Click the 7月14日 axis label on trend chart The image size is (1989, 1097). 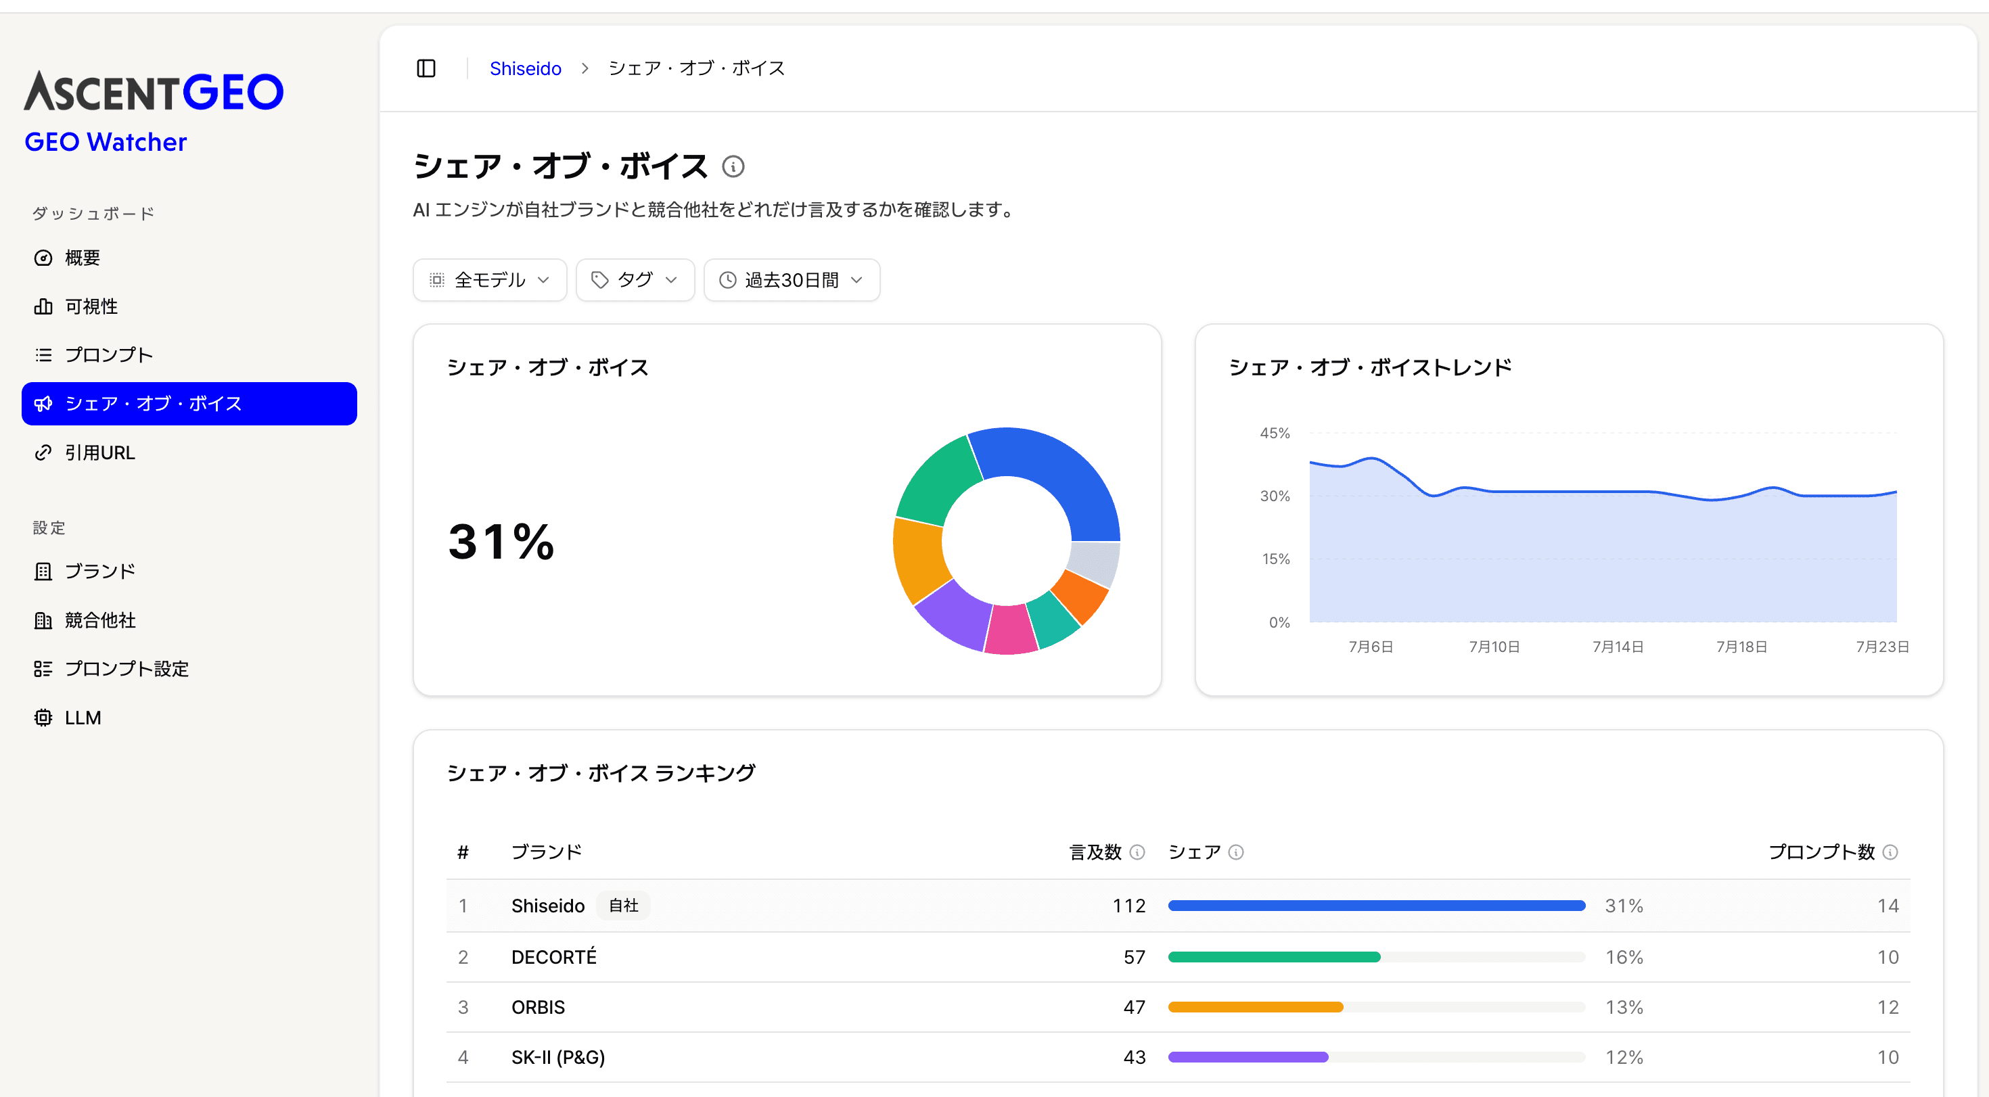click(x=1618, y=647)
